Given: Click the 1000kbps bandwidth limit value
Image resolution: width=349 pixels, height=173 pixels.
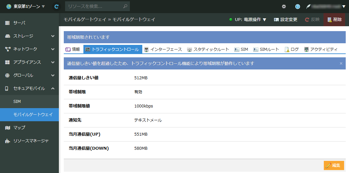Looking at the screenshot, I should tap(144, 106).
